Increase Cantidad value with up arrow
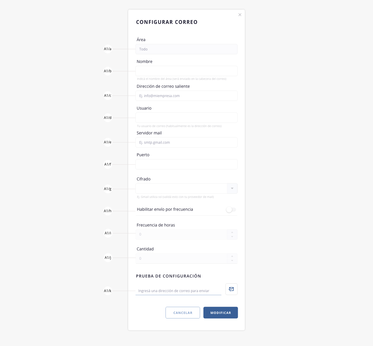This screenshot has height=346, width=373. pos(232,256)
